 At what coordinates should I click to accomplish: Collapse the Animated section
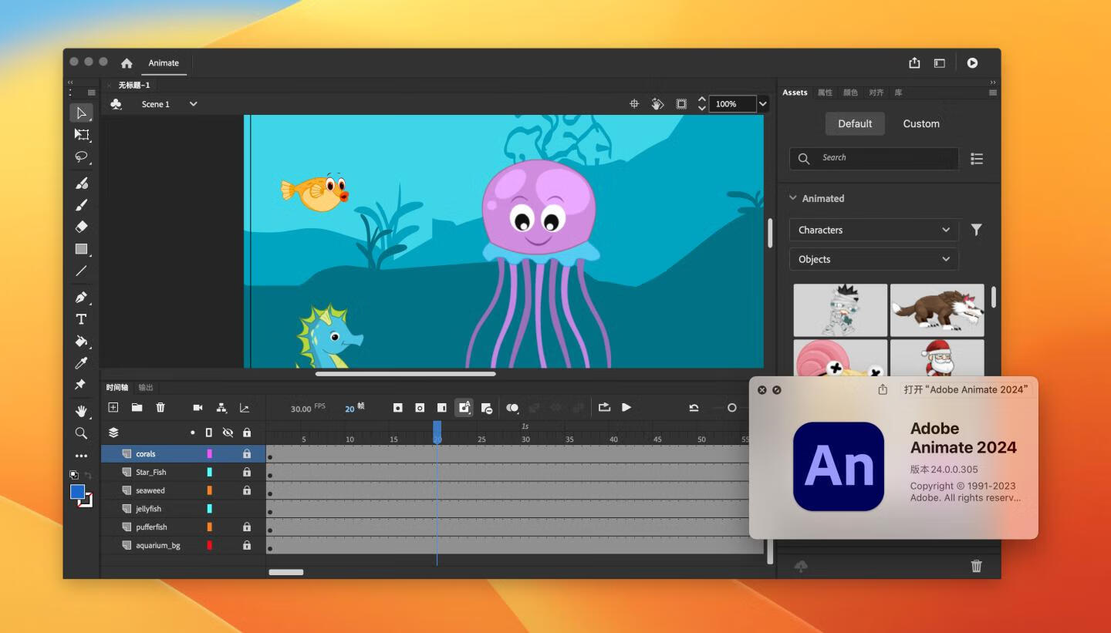pos(792,198)
